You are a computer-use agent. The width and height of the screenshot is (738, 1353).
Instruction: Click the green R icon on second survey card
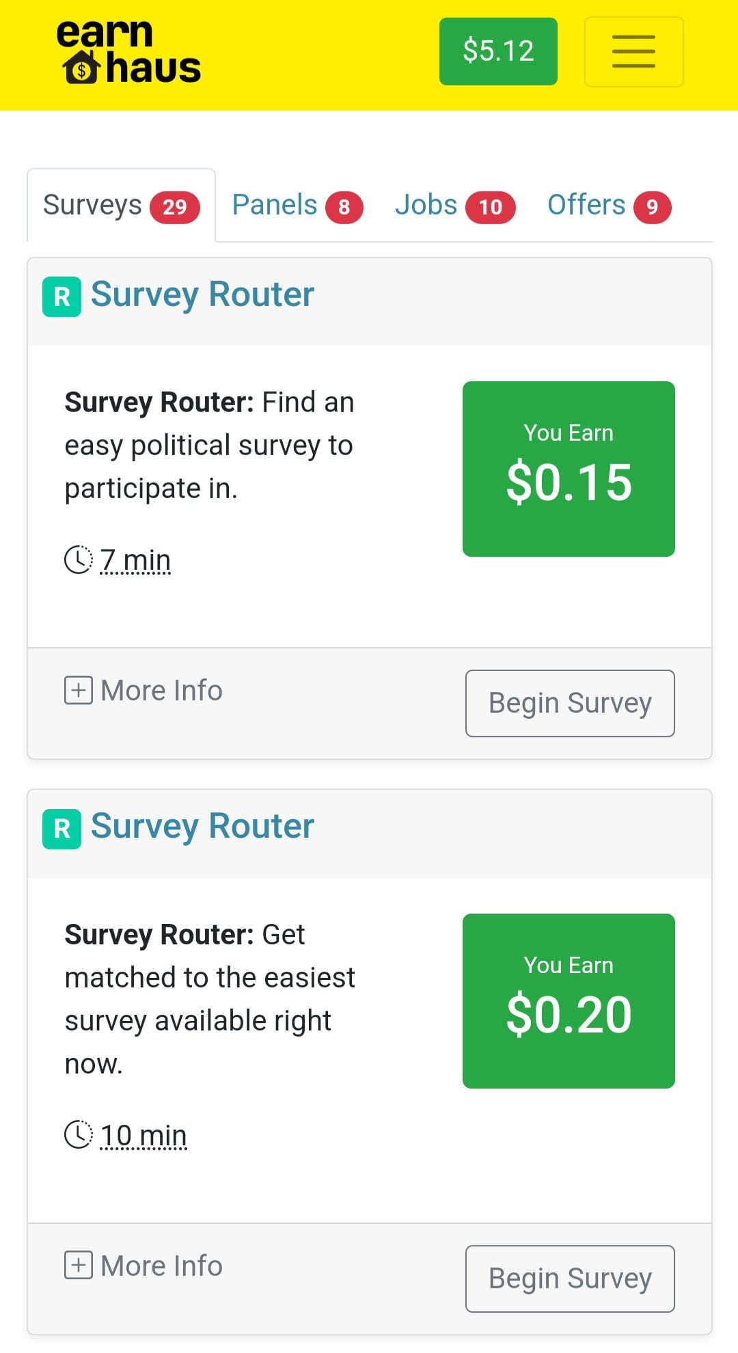click(x=61, y=829)
